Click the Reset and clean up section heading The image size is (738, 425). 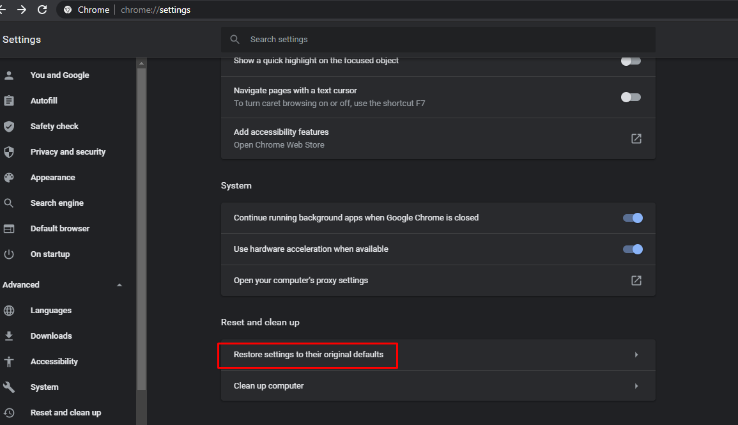tap(260, 322)
